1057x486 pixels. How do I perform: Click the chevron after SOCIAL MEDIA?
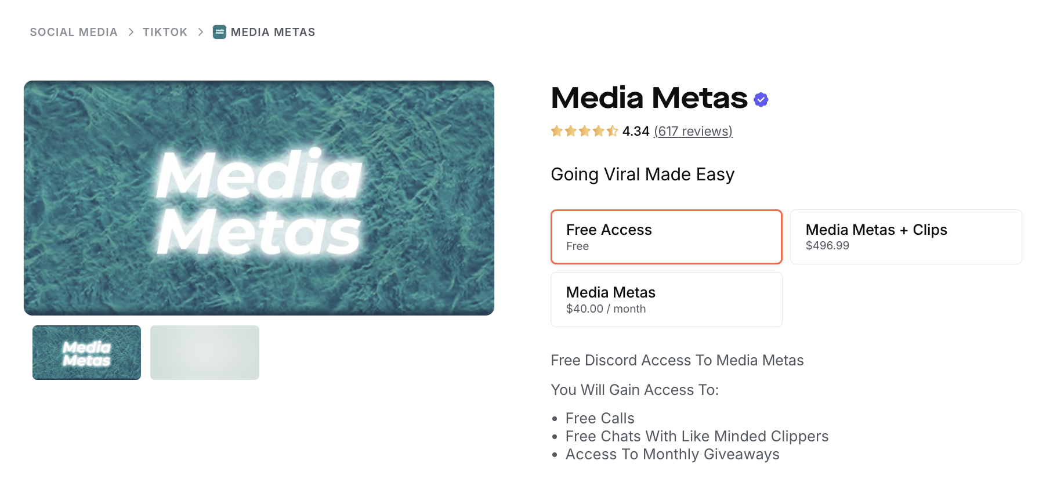pyautogui.click(x=131, y=32)
